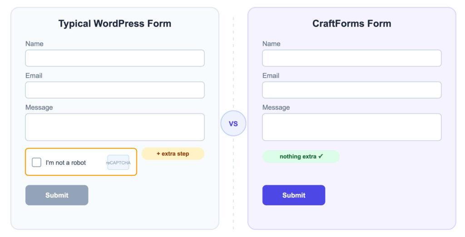Image resolution: width=465 pixels, height=237 pixels.
Task: Click the Email label in CraftForms form
Action: (x=271, y=76)
